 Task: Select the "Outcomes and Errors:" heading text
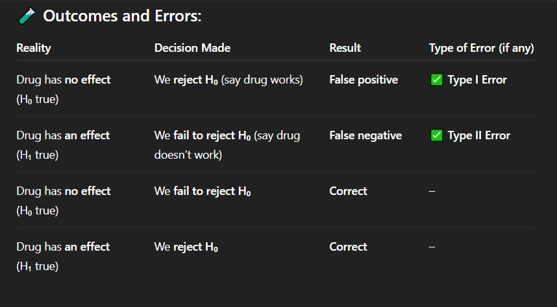tap(122, 16)
